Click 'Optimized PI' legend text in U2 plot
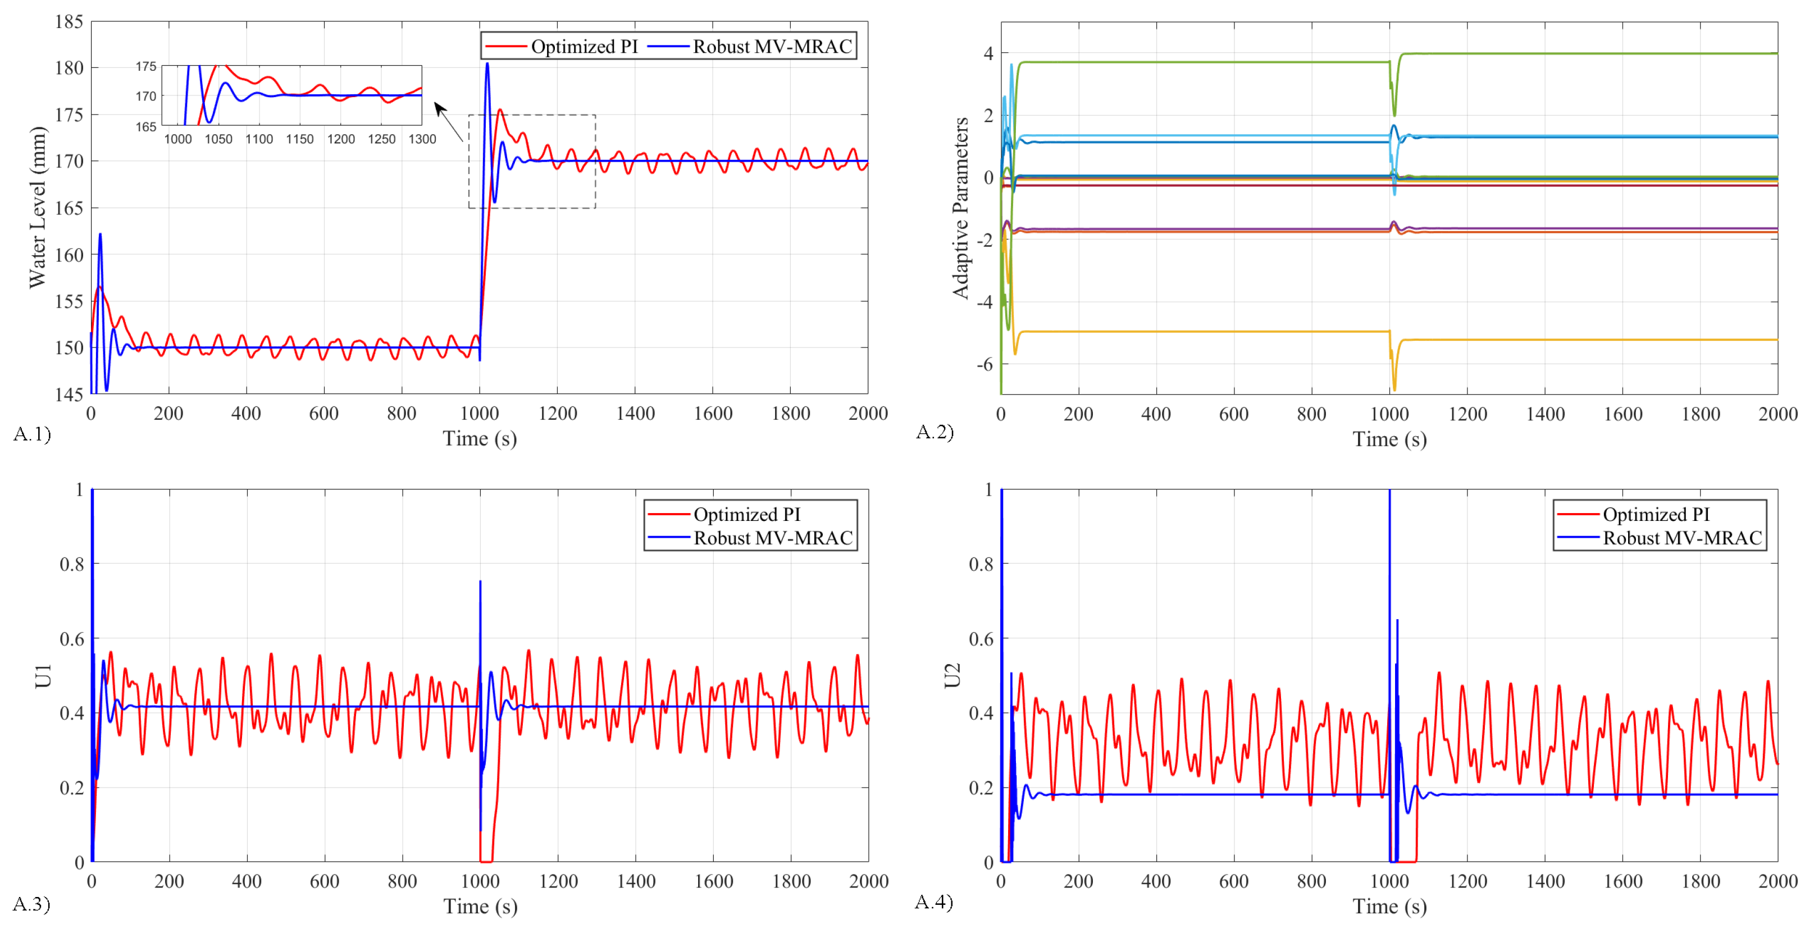Viewport: 1814px width, 929px height. click(1656, 515)
